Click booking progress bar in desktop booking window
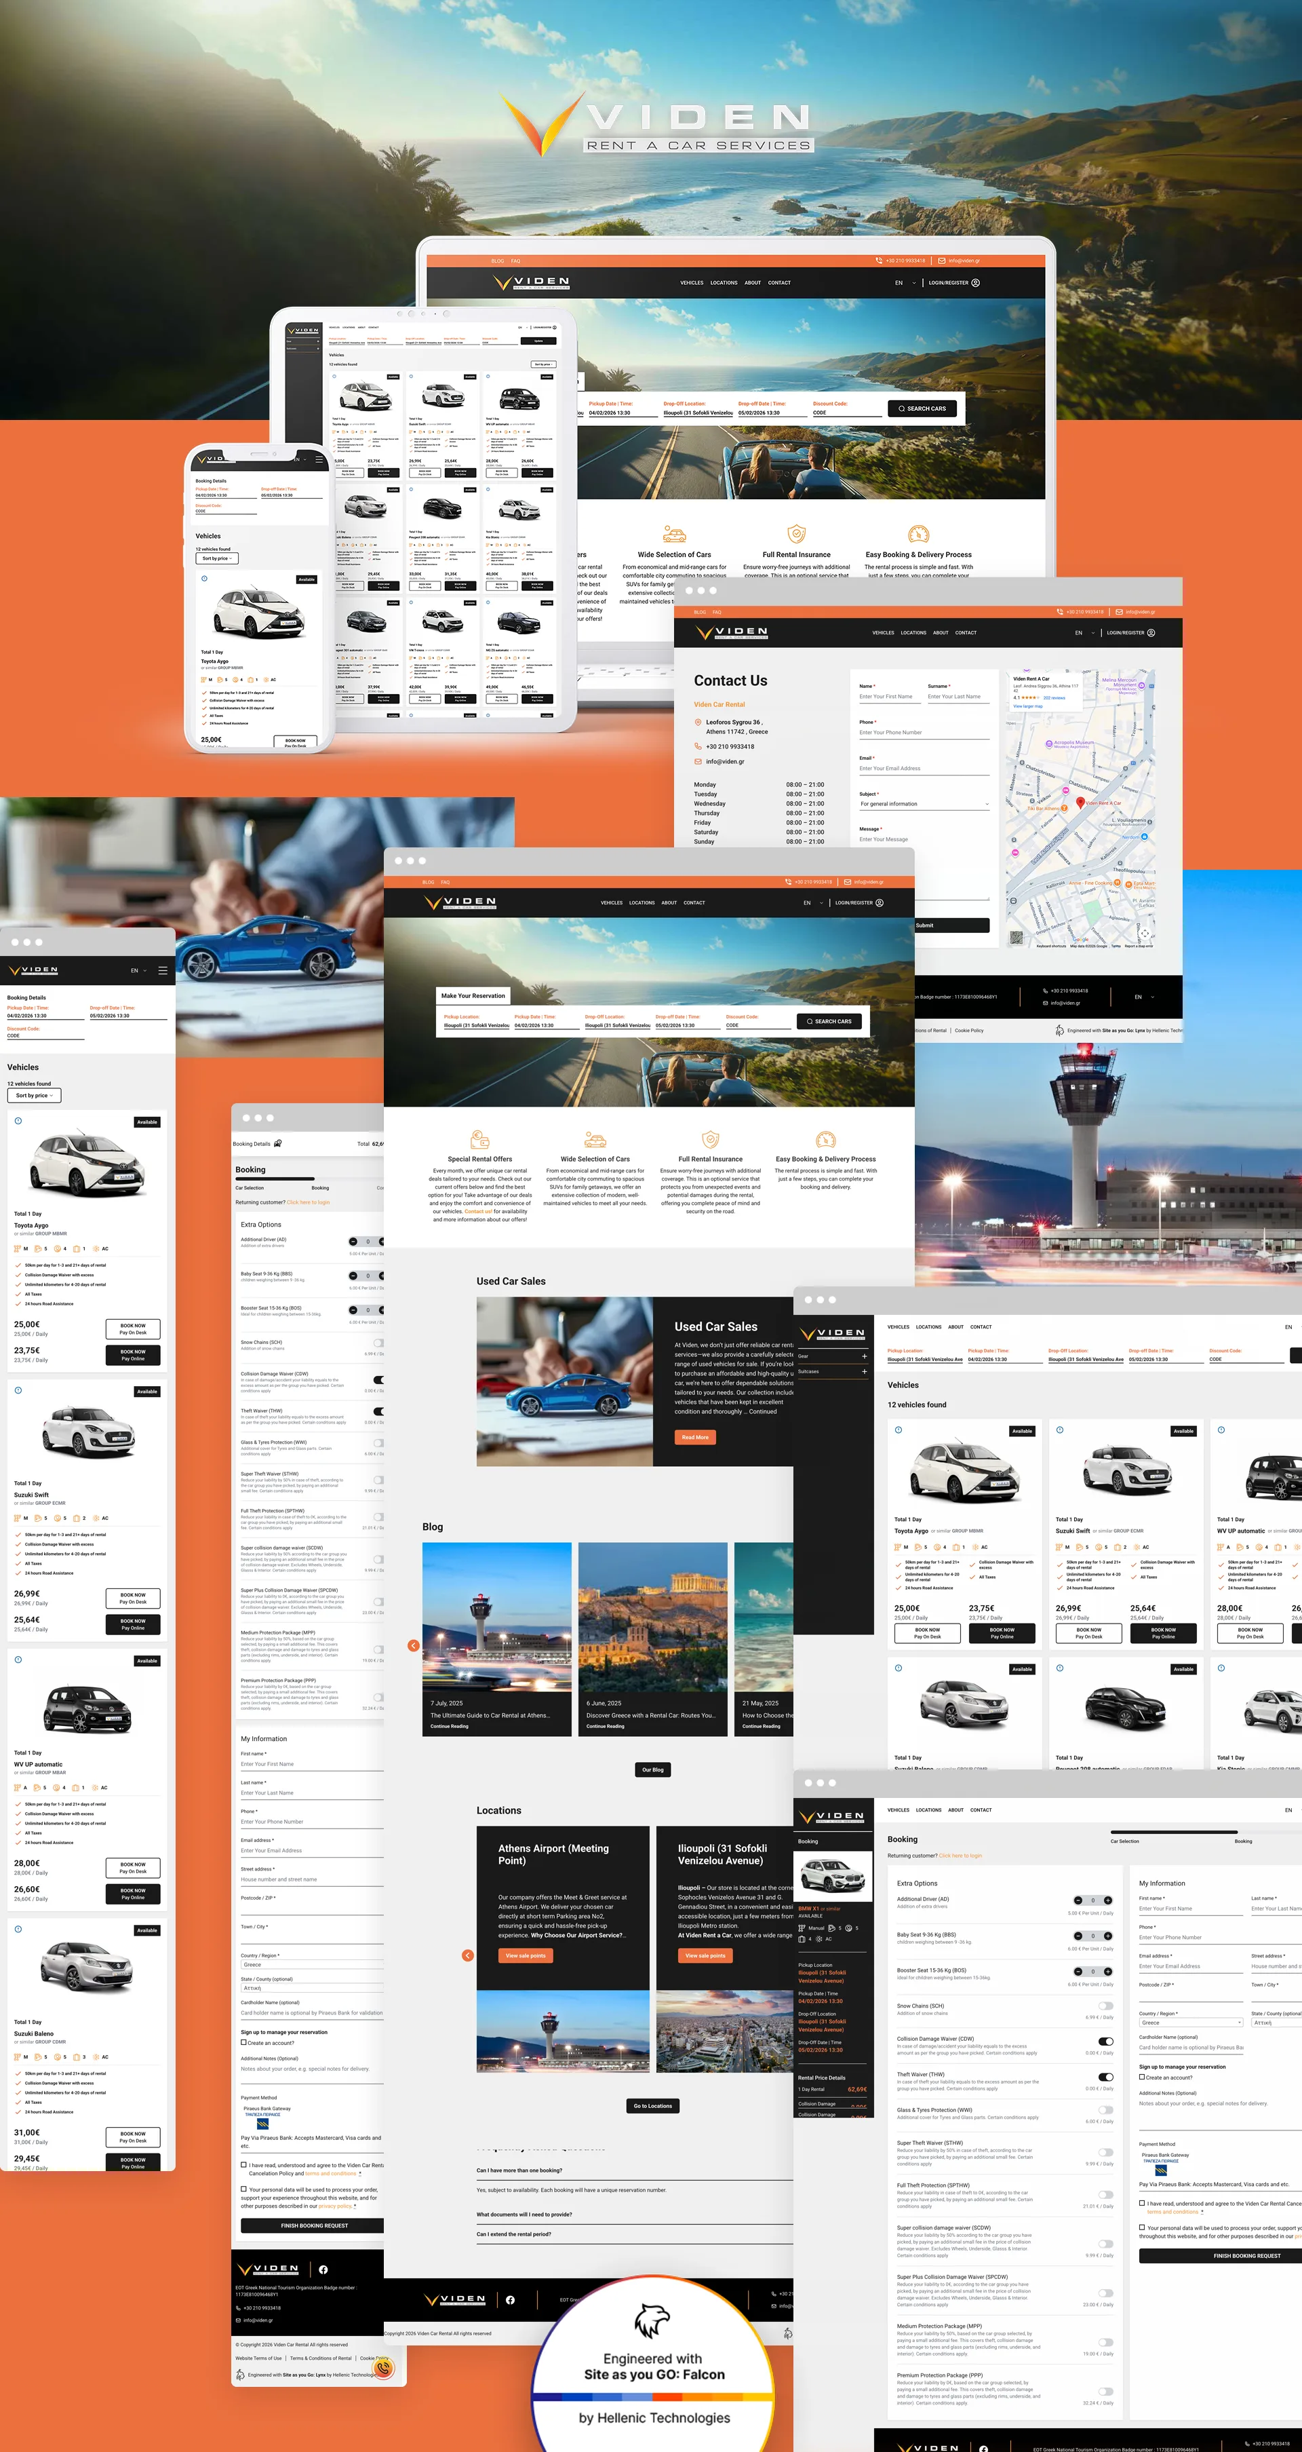Viewport: 1302px width, 2452px height. [1206, 1833]
